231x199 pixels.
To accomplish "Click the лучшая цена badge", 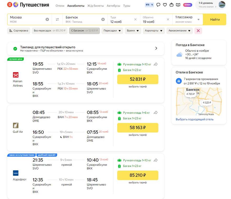I will tap(16, 59).
